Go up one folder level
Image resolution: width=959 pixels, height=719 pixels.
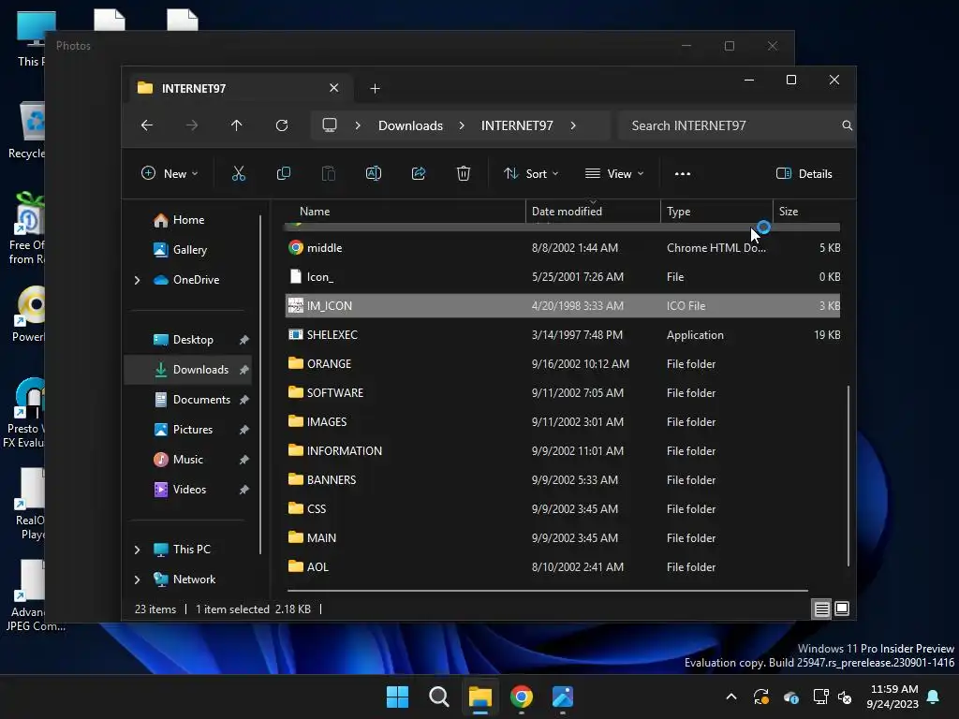tap(237, 125)
